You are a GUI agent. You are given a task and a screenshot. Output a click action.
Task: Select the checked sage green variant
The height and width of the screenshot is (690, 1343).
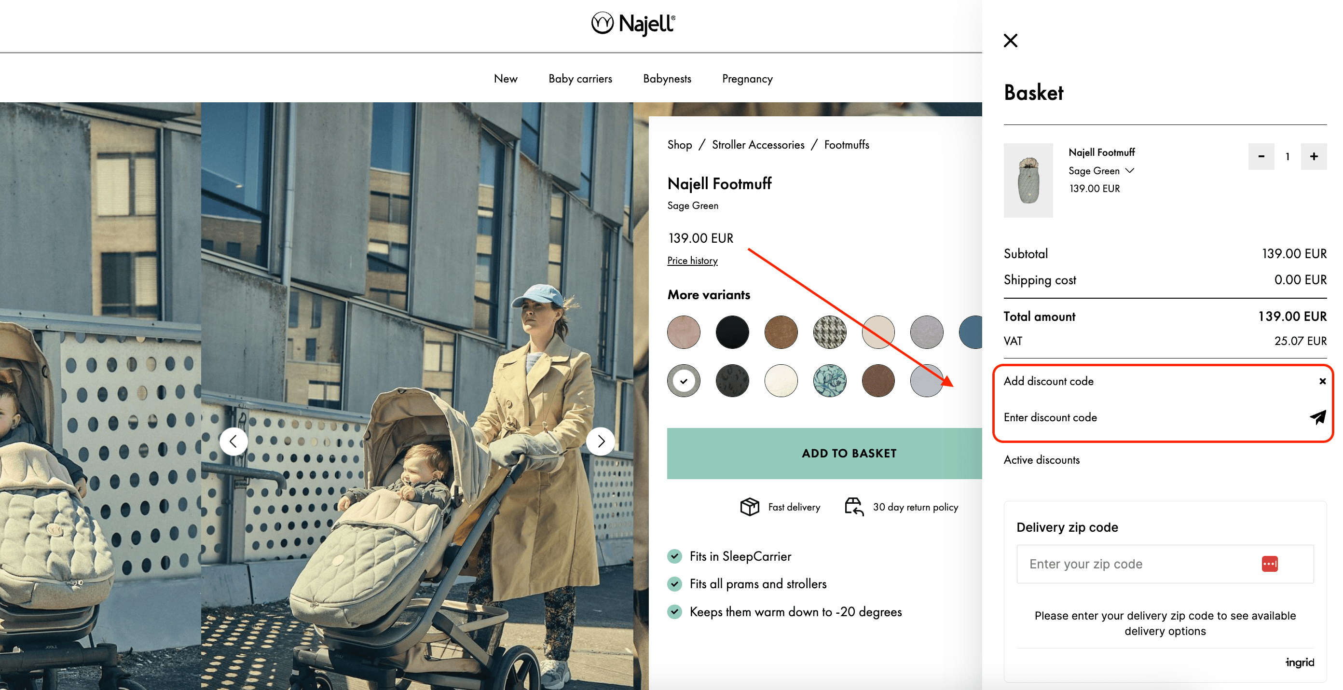pyautogui.click(x=683, y=380)
